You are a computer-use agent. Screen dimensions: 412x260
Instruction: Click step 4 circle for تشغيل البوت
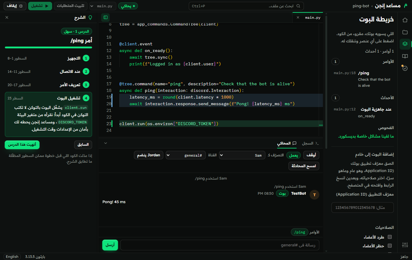86,98
